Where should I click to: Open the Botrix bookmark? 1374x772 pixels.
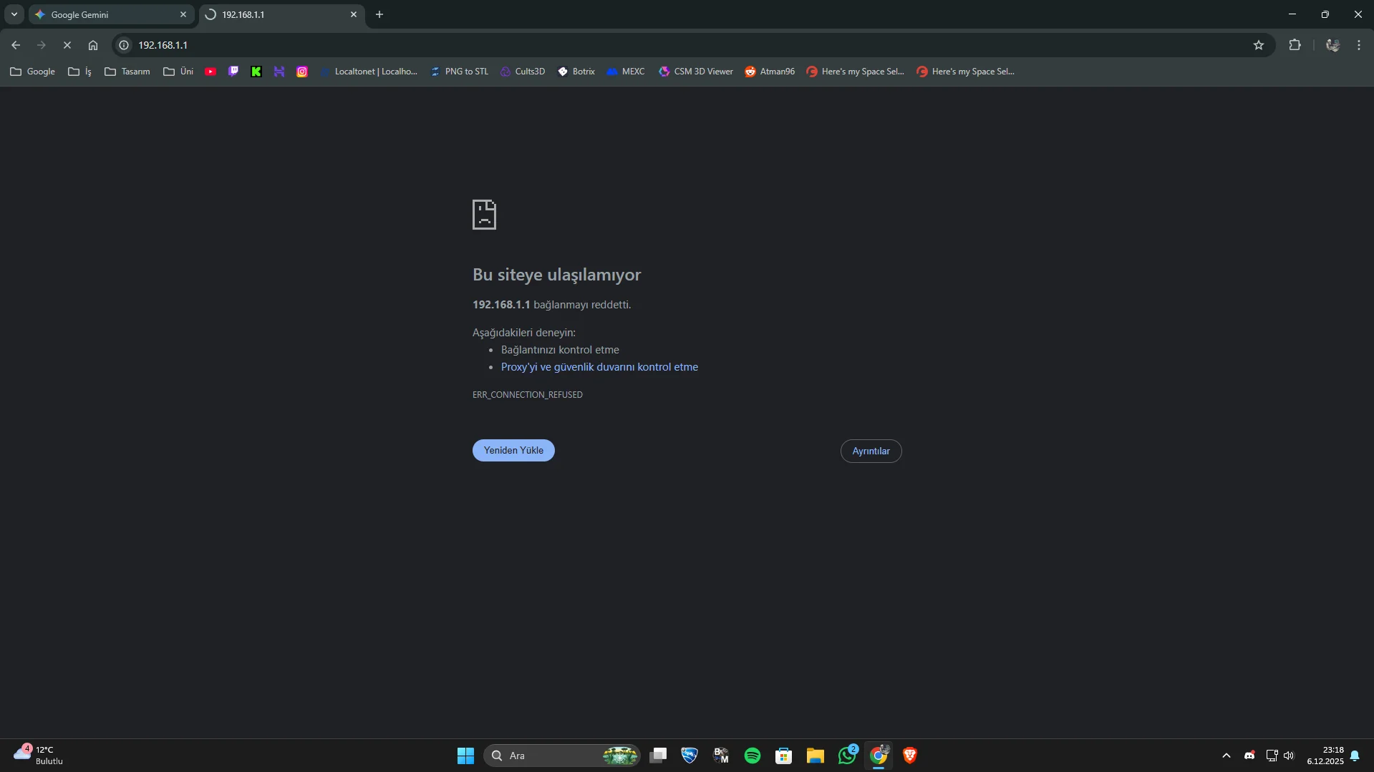click(x=576, y=72)
